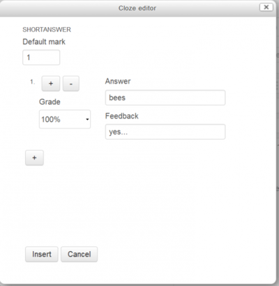Cancel the Cloze editor
Image resolution: width=279 pixels, height=286 pixels.
coord(80,254)
